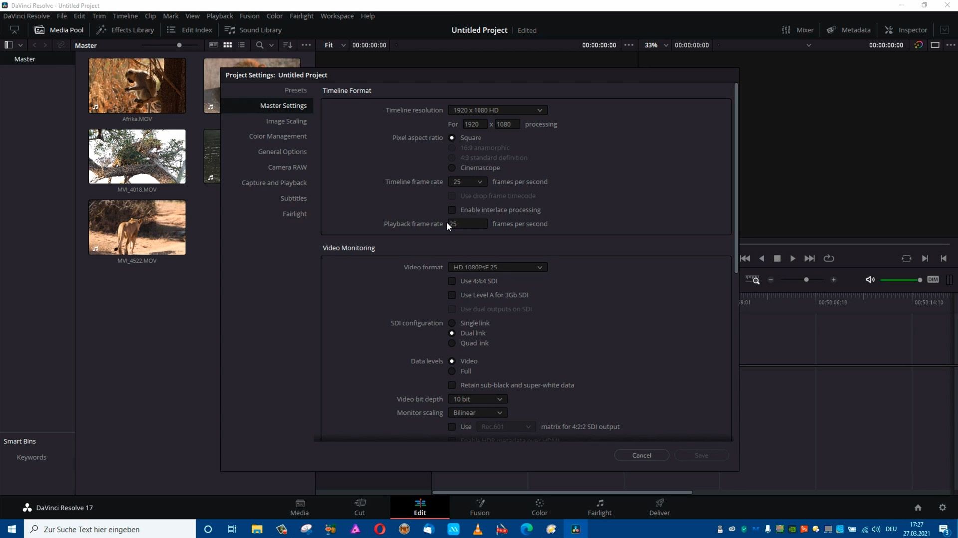Enable Retain sub-black and super-white data

(452, 385)
